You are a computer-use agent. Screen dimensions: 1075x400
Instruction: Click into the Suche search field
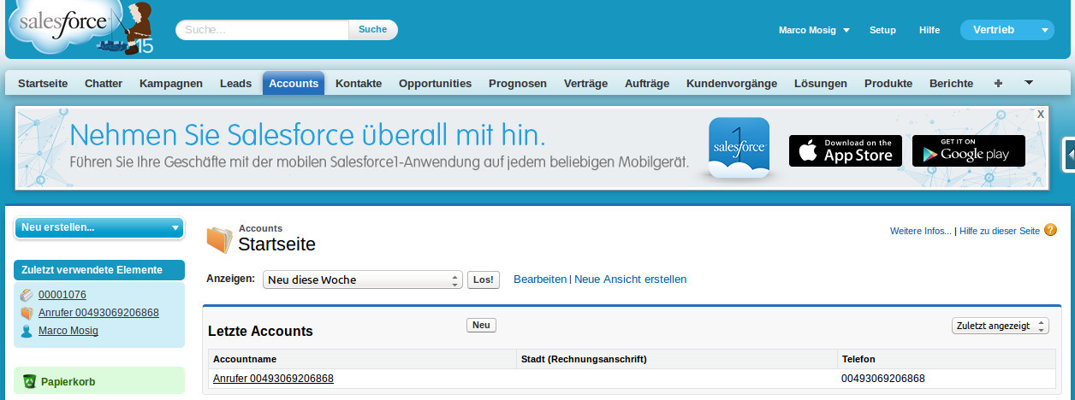tap(262, 30)
